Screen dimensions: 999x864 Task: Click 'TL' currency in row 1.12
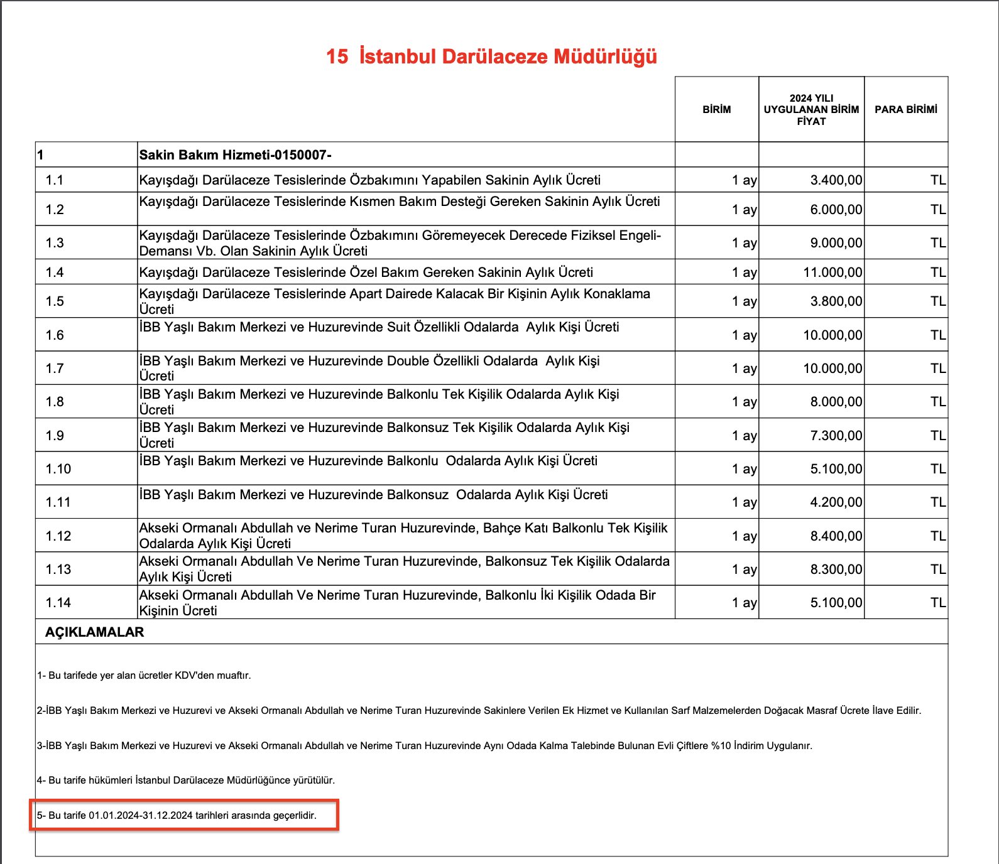938,536
